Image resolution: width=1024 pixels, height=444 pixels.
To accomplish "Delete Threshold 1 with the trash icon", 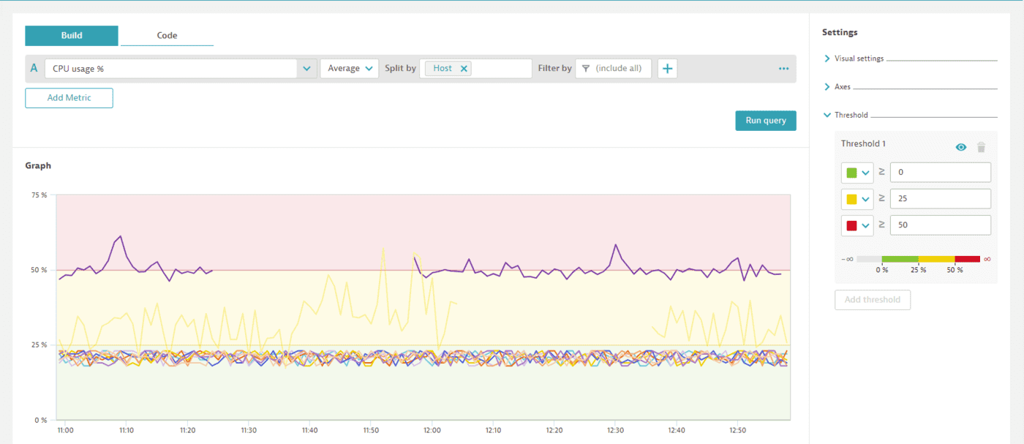I will [x=981, y=146].
